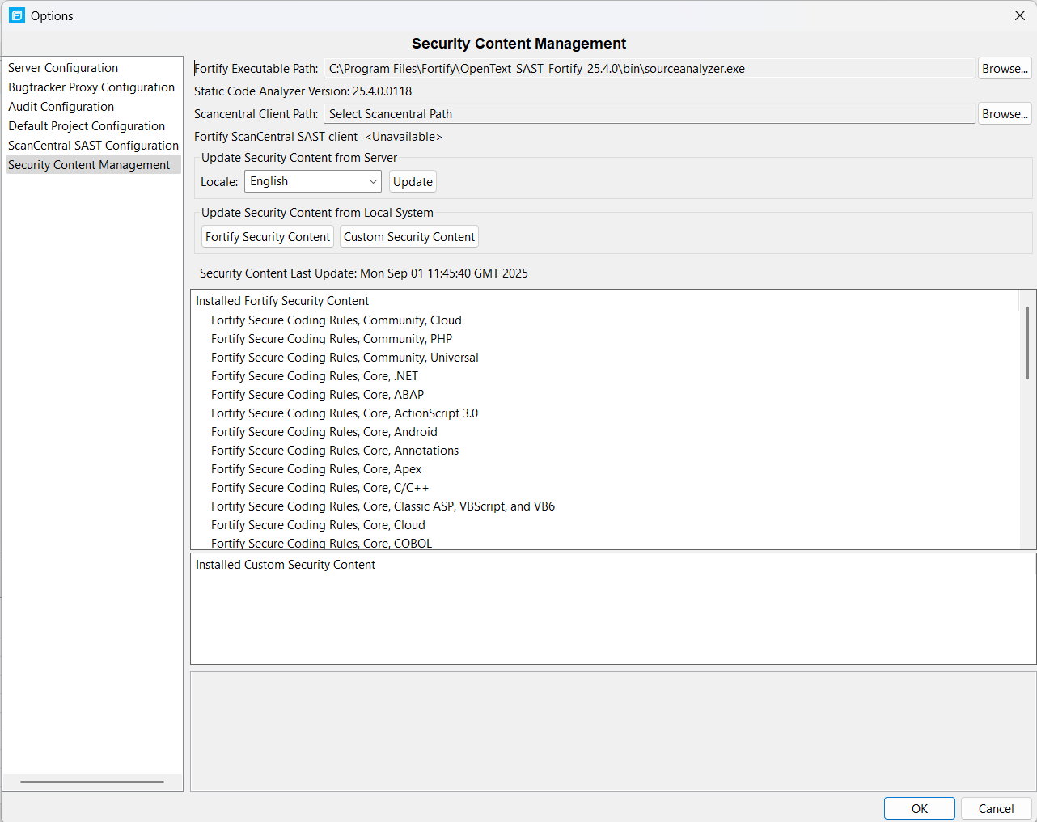Select ScanCentral SAST Configuration

click(x=93, y=145)
